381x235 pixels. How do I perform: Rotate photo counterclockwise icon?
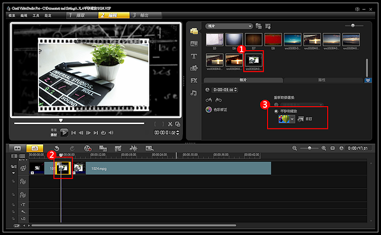209,100
